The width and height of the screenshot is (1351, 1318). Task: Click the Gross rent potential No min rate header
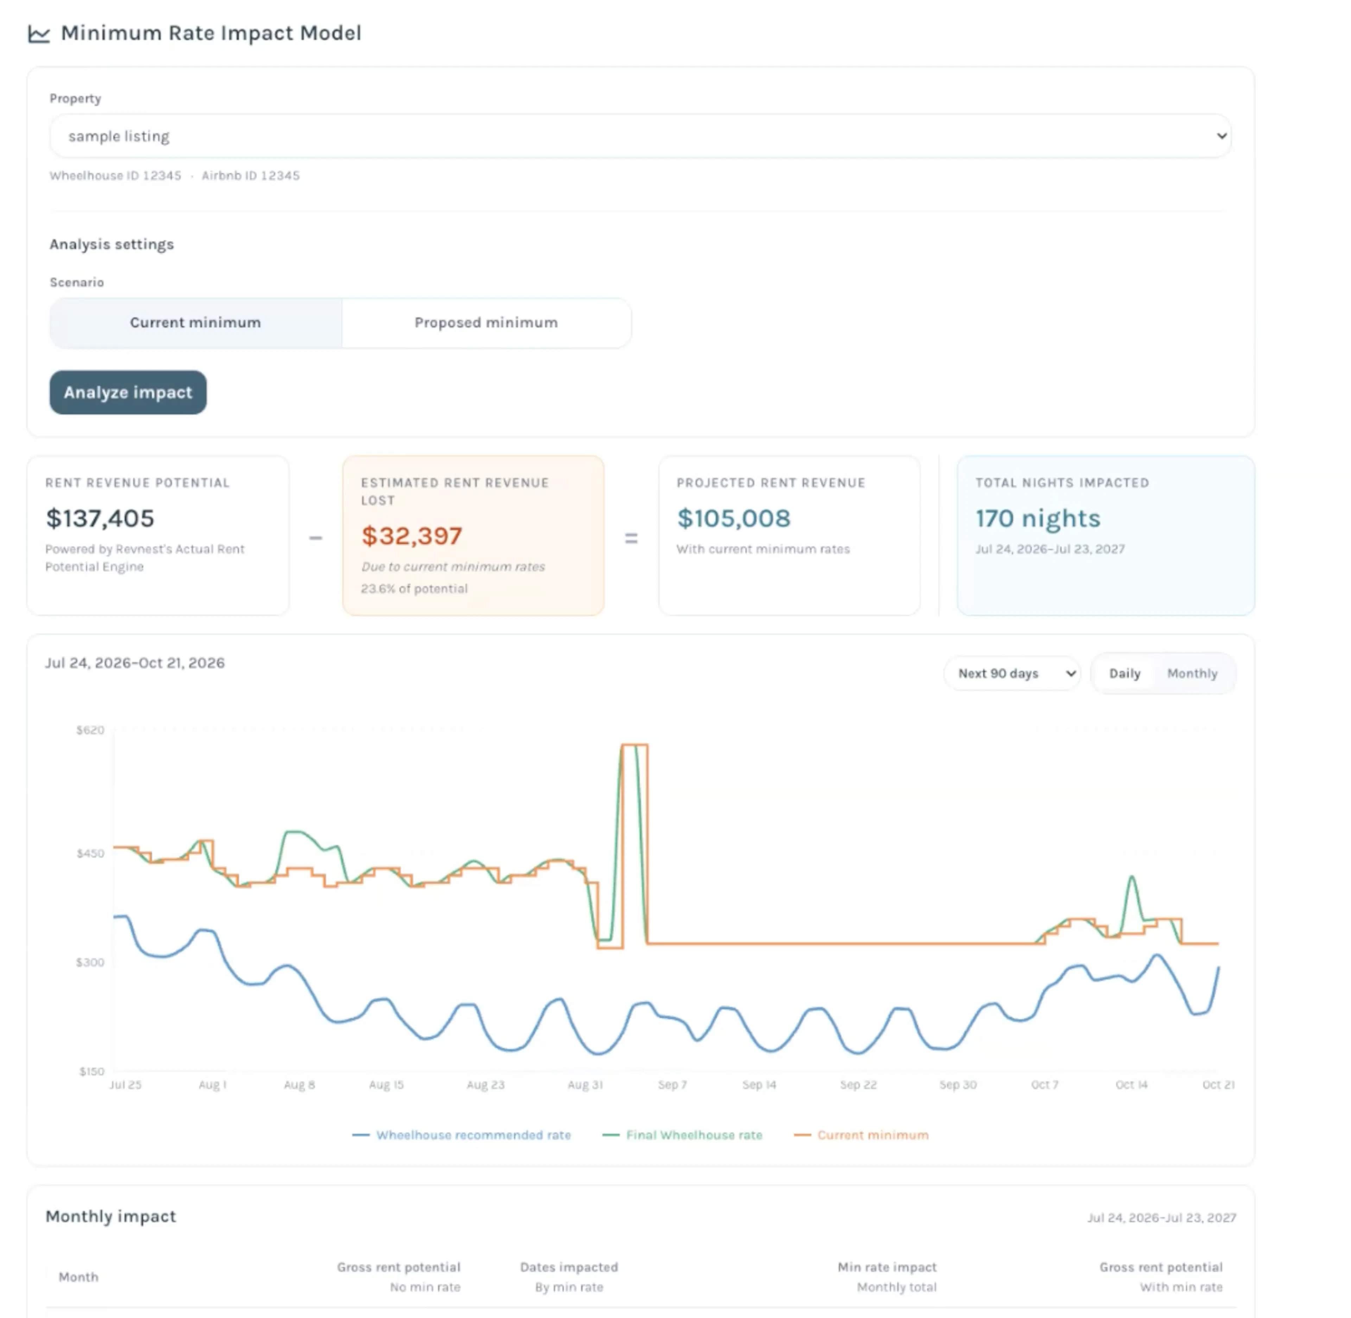point(399,1277)
